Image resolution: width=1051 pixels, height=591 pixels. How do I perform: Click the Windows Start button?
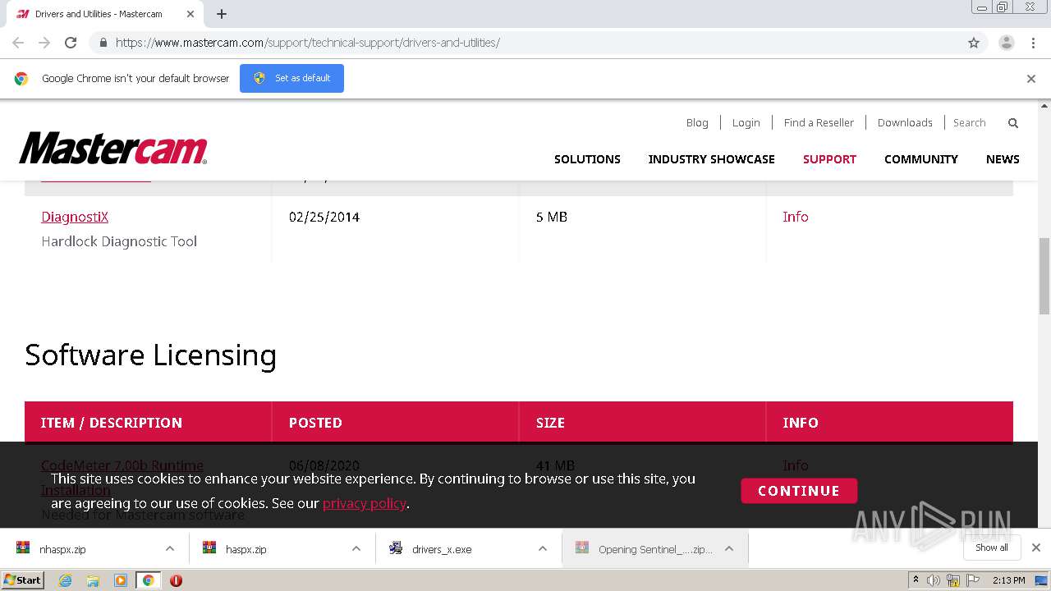[x=23, y=580]
